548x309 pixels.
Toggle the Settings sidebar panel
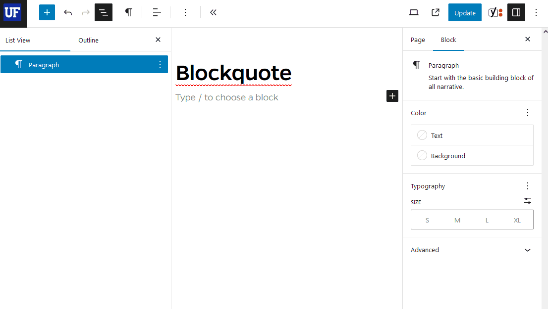coord(516,12)
